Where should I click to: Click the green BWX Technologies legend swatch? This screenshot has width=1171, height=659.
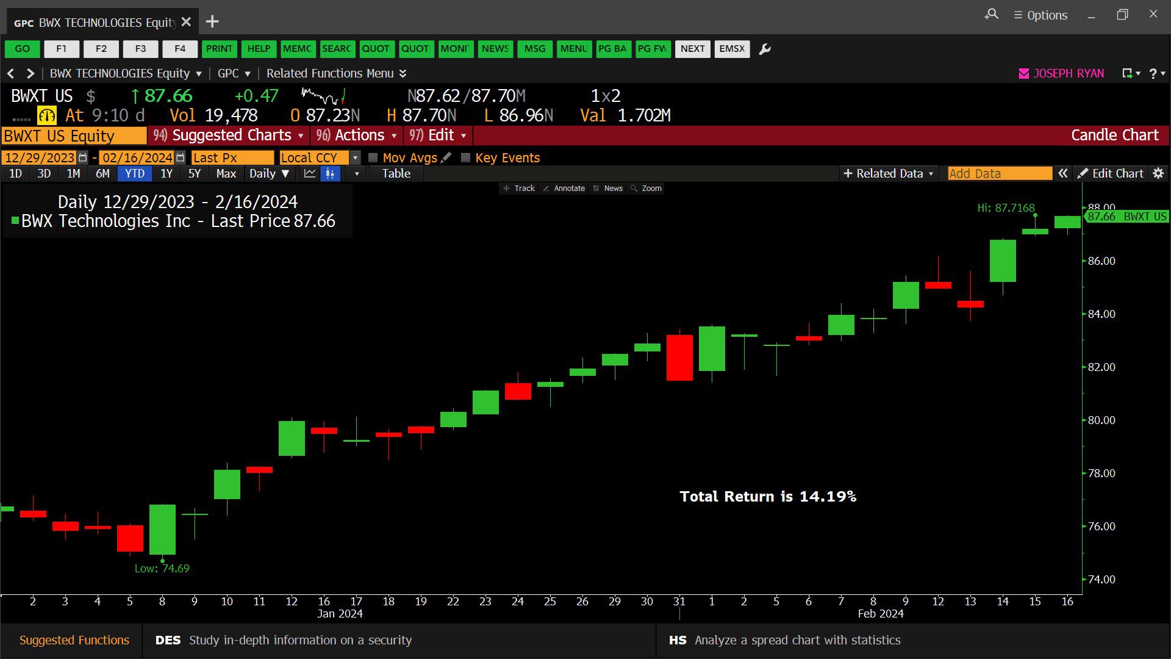click(15, 221)
